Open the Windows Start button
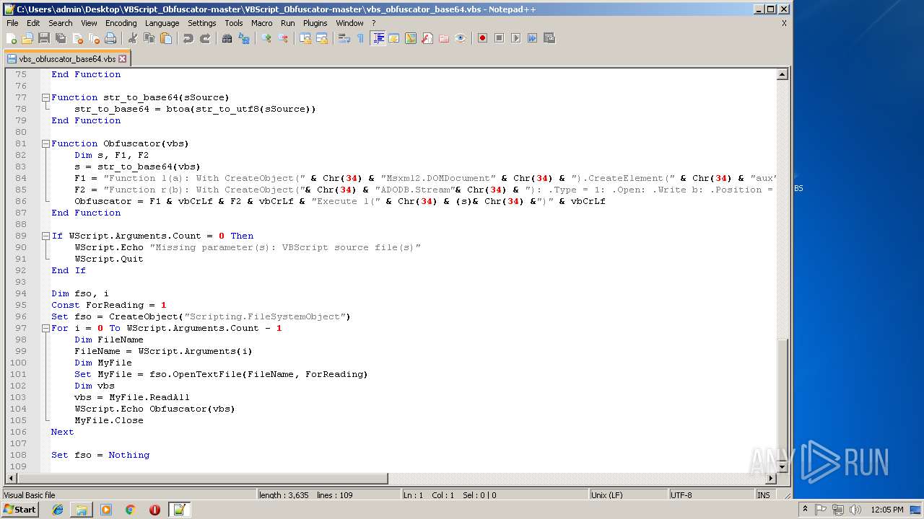This screenshot has height=519, width=924. click(20, 510)
